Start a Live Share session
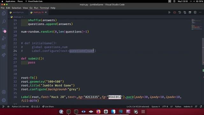Viewport: 204px width, 115px height. pos(48,106)
